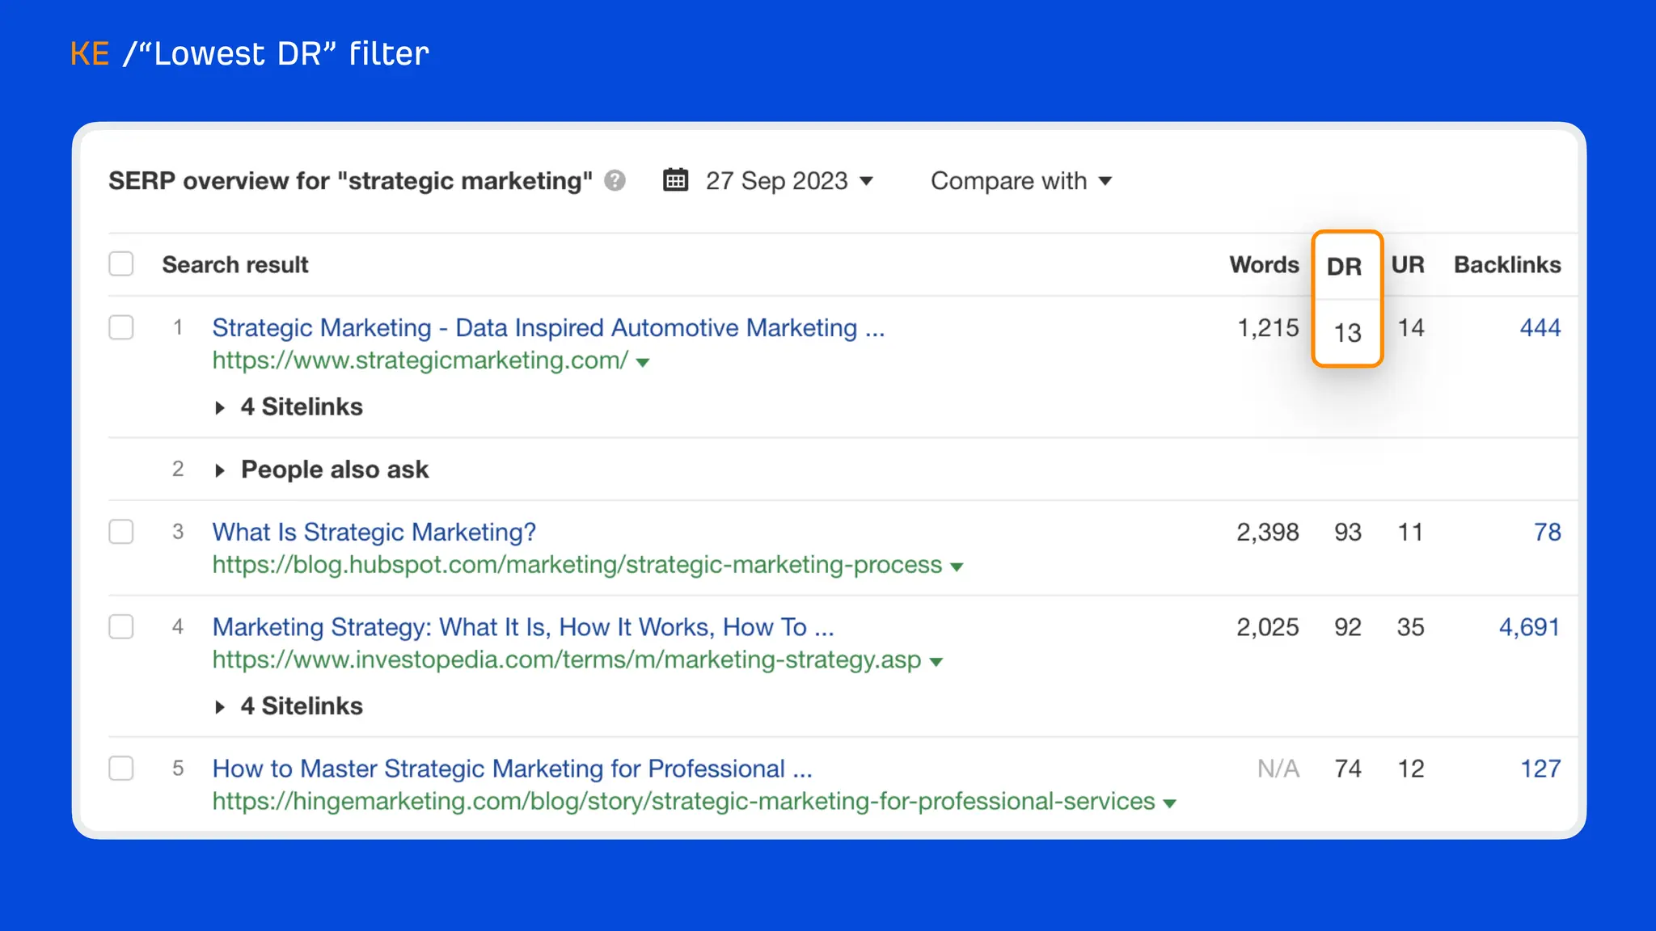Click the Search result column header

click(x=235, y=264)
